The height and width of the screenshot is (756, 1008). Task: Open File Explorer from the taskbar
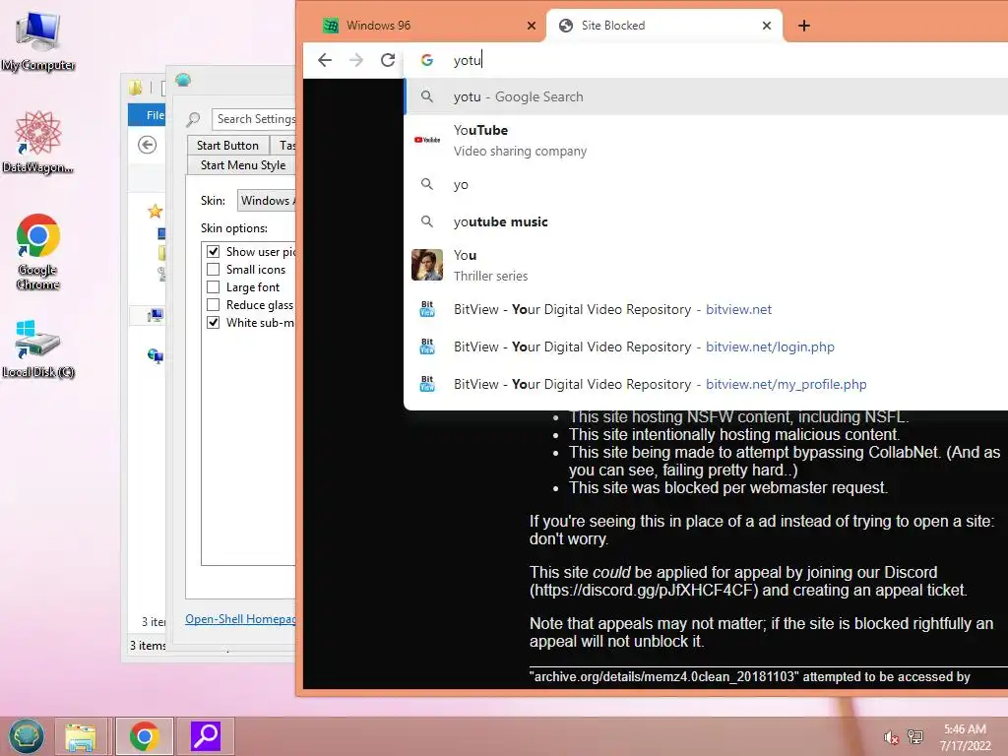point(81,736)
